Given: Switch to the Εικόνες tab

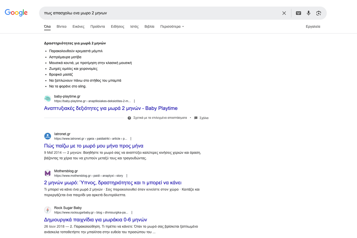Looking at the screenshot, I should [x=78, y=26].
